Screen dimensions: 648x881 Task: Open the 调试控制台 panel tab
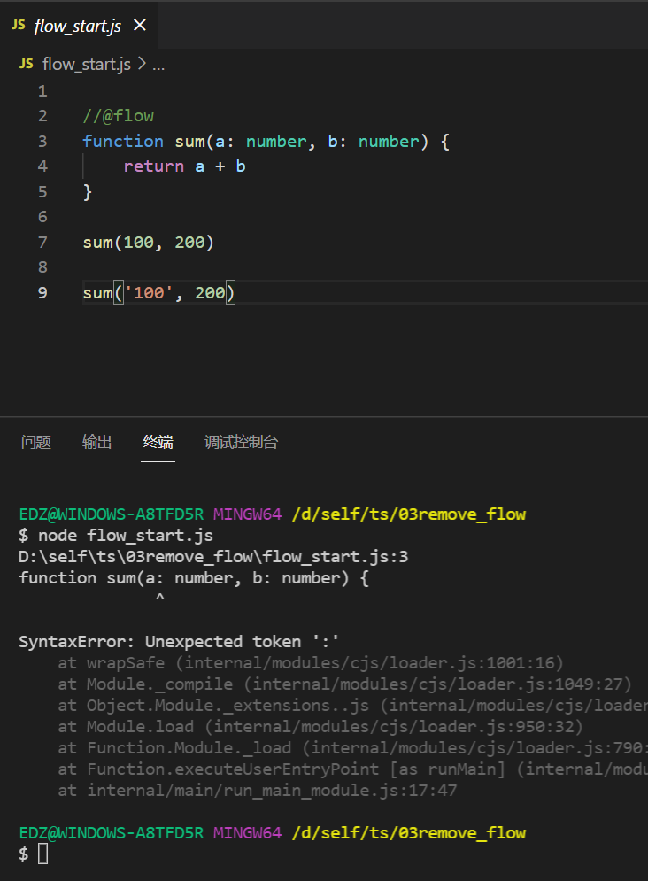pyautogui.click(x=241, y=442)
